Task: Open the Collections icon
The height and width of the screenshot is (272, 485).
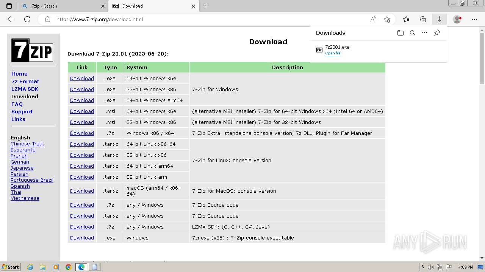Action: pyautogui.click(x=423, y=19)
